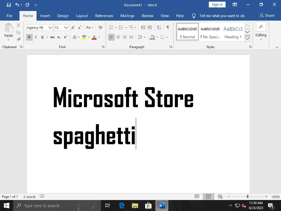Click the zoom slider handle
Screen dimensions: 281x211
pos(248,197)
